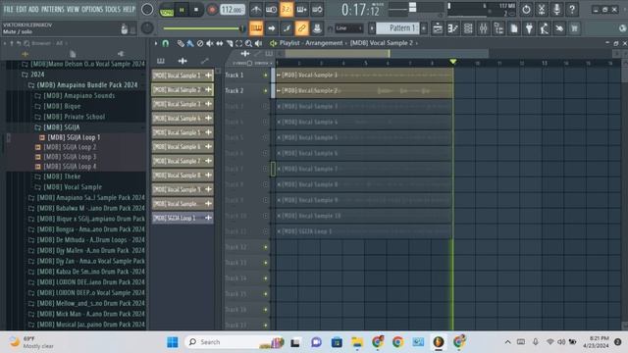The height and width of the screenshot is (353, 628).
Task: Select the Playlist delete tool
Action: [200, 43]
